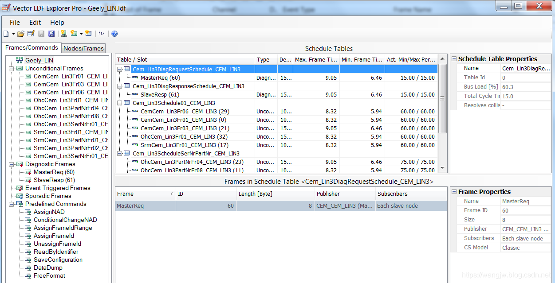Click the greyed Save disk icon
The width and height of the screenshot is (555, 283).
pos(41,34)
